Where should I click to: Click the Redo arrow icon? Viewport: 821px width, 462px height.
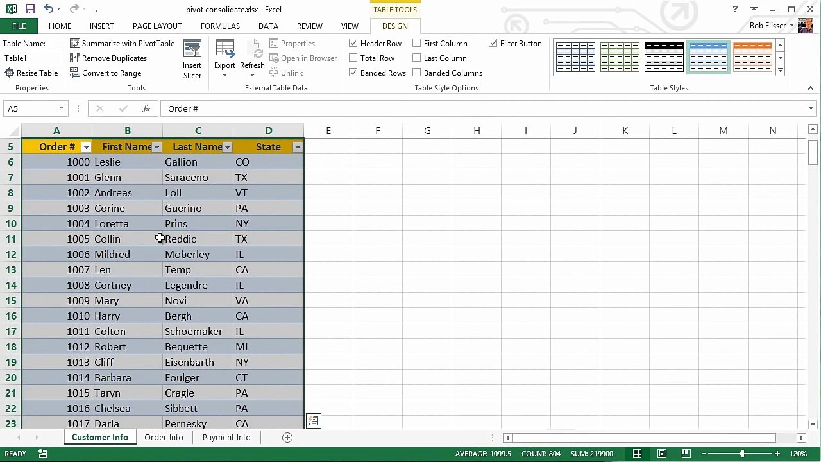(74, 9)
